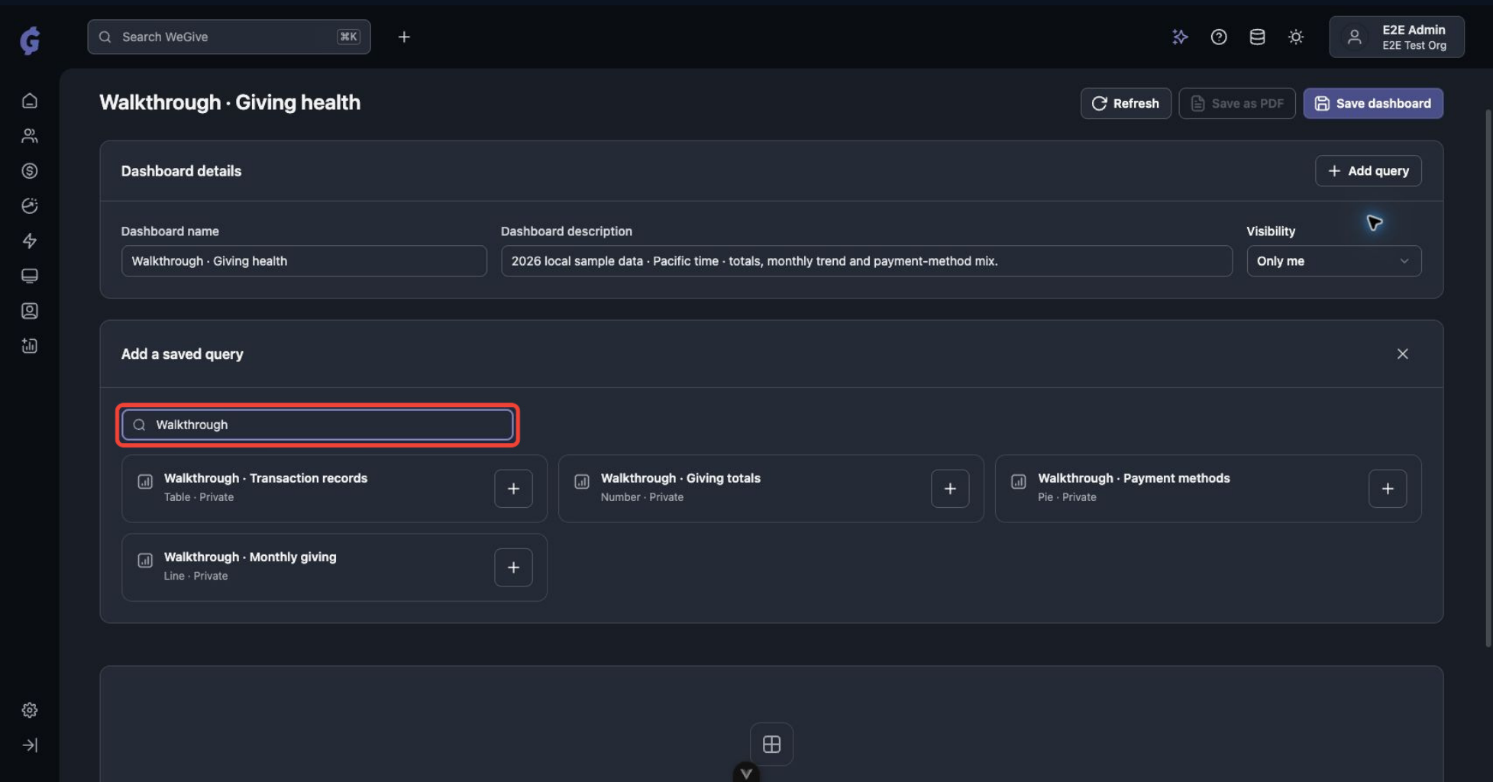Screen dimensions: 1493x782
Task: Open the Settings gear in sidebar
Action: 30,710
